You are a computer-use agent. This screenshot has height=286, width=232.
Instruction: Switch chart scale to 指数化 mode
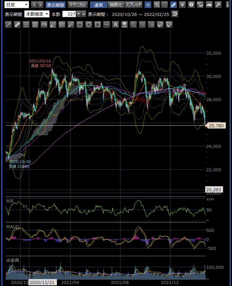coord(115,5)
